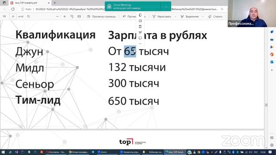Screen dimensions: 276x155
Task: Edit the page number field showing 29
Action: [x=13, y=16]
